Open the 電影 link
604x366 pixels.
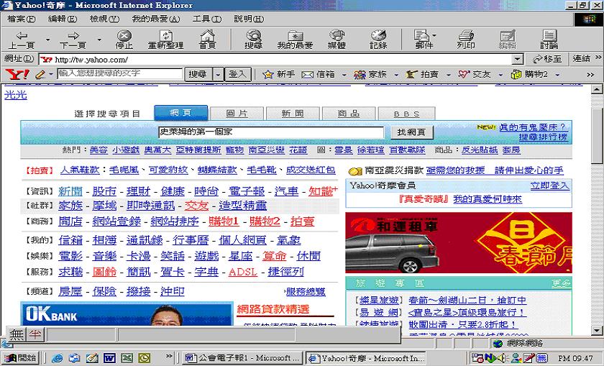click(x=70, y=256)
